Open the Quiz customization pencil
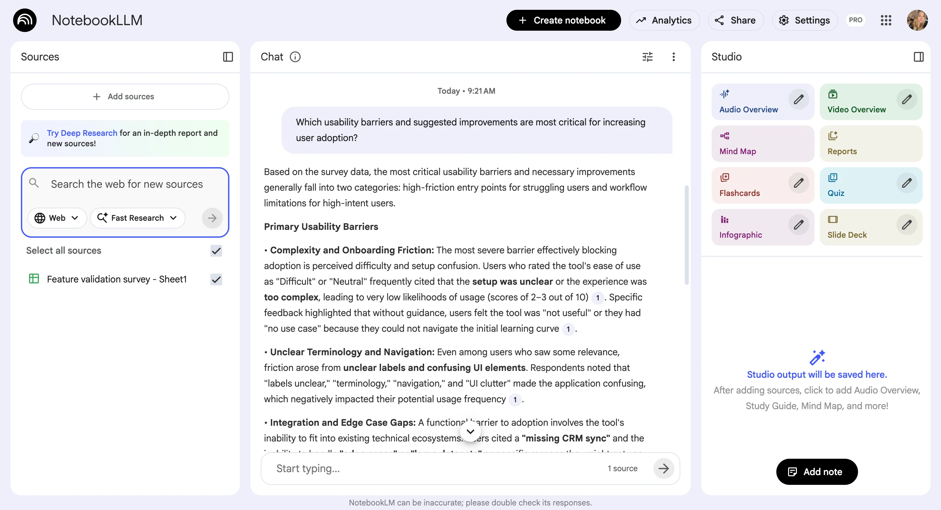The height and width of the screenshot is (510, 941). click(x=907, y=183)
